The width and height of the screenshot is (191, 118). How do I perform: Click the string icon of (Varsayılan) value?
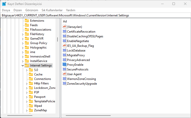point(65,27)
